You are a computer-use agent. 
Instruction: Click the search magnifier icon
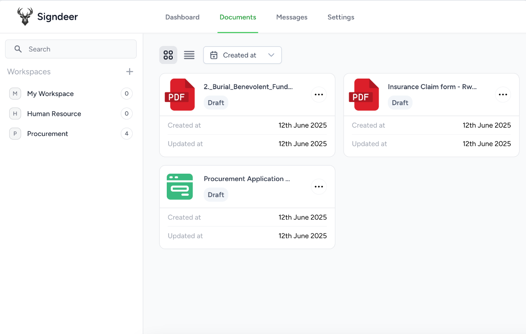pyautogui.click(x=17, y=49)
